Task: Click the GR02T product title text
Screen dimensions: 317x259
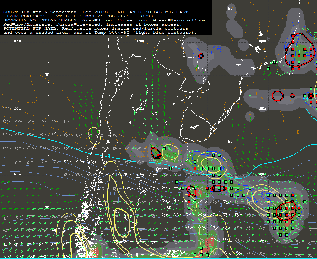Action: [55, 12]
